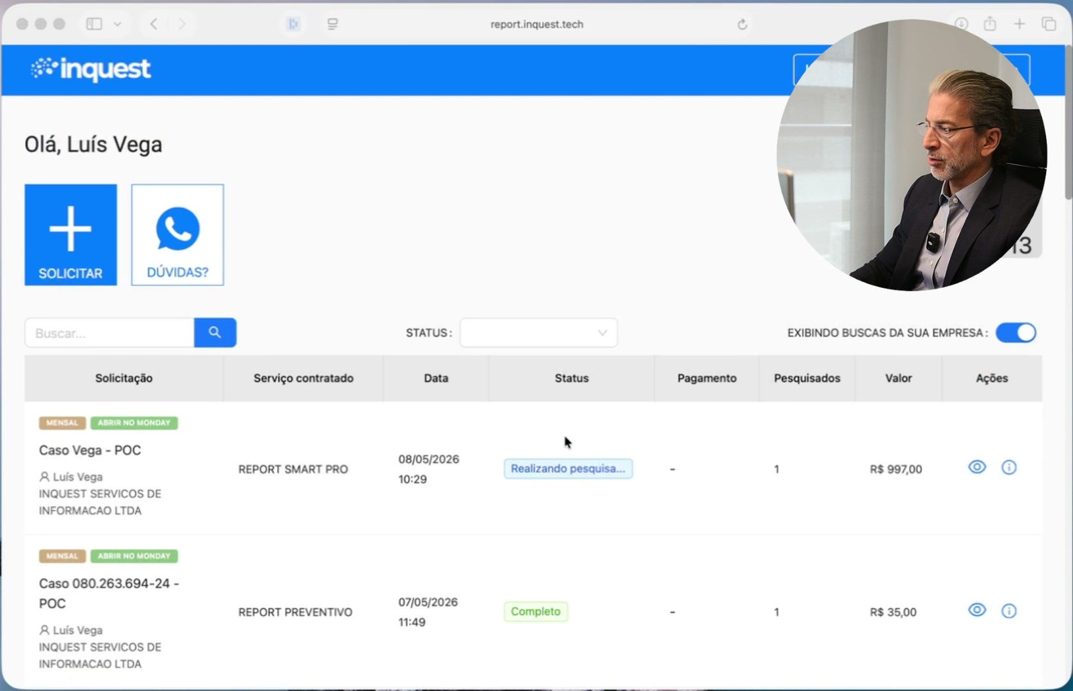Reload page with Safari refresh icon

click(742, 24)
